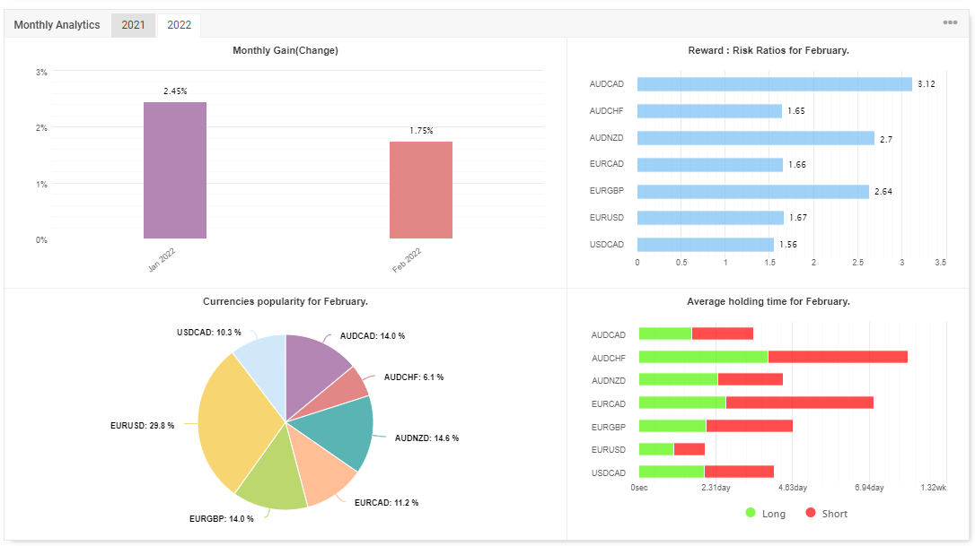
Task: Click the 'Reward : Risk Ratios for February.' title
Action: click(x=769, y=50)
